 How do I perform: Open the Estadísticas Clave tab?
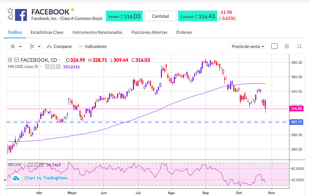point(47,32)
